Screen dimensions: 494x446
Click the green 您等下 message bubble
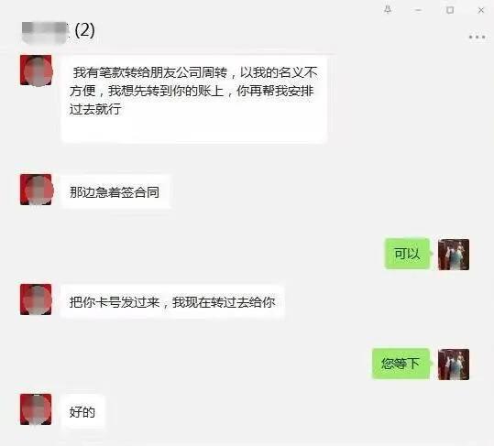(401, 364)
